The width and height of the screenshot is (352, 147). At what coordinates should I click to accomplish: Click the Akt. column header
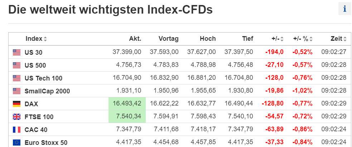[x=135, y=39]
